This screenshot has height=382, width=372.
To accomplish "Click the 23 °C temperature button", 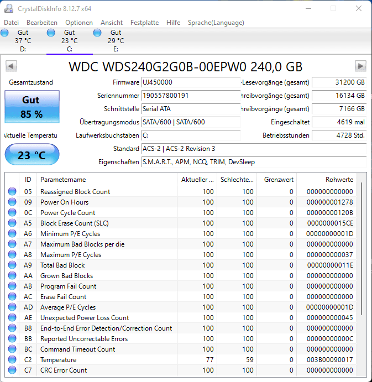I will click(x=32, y=155).
